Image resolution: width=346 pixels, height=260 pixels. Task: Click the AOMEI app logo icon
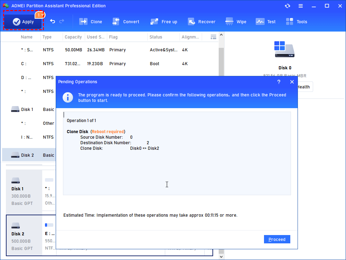(6, 6)
